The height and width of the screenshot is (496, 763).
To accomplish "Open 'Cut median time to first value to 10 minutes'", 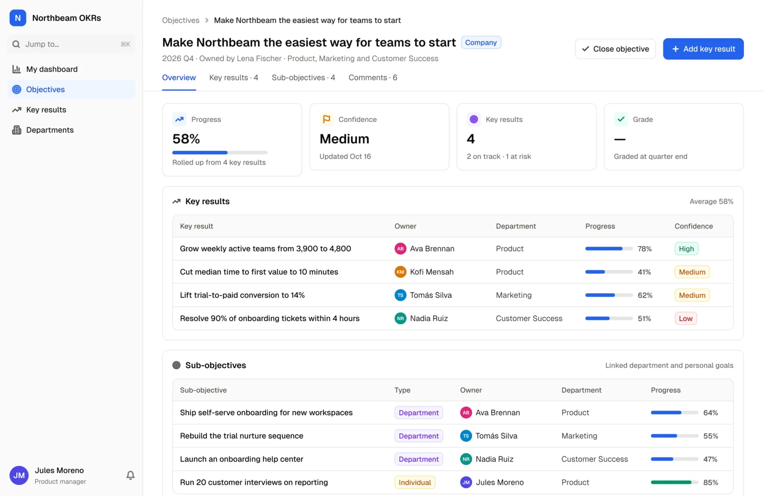I will pos(259,272).
